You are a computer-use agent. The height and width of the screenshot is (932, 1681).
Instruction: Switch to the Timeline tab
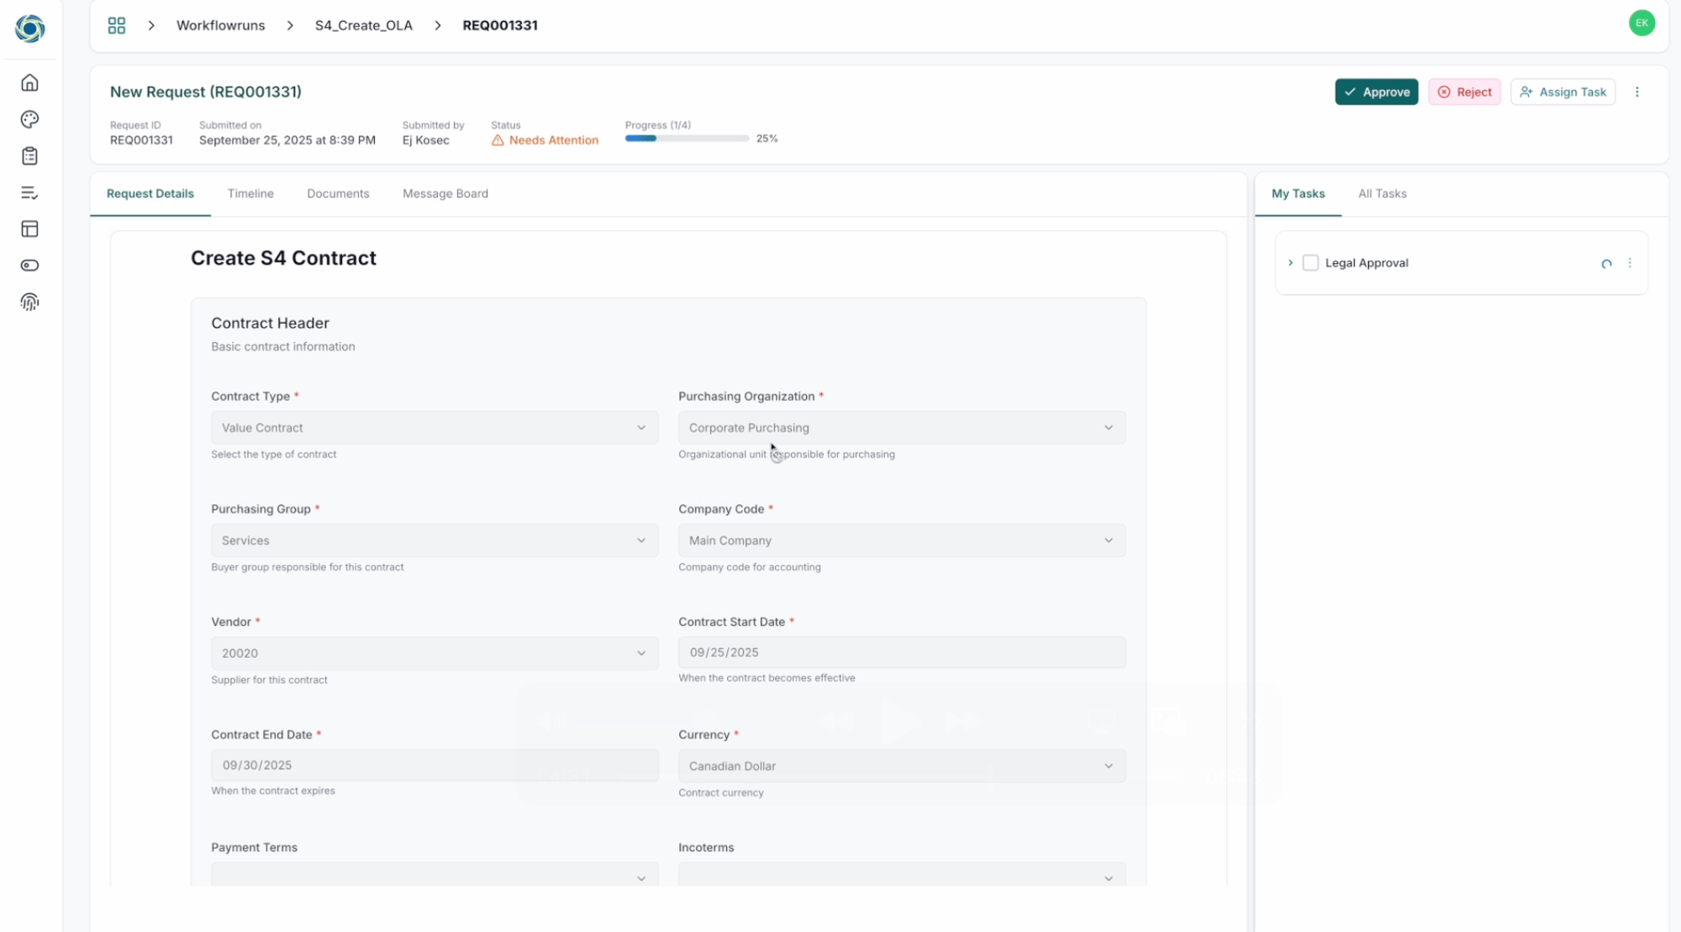(x=250, y=193)
